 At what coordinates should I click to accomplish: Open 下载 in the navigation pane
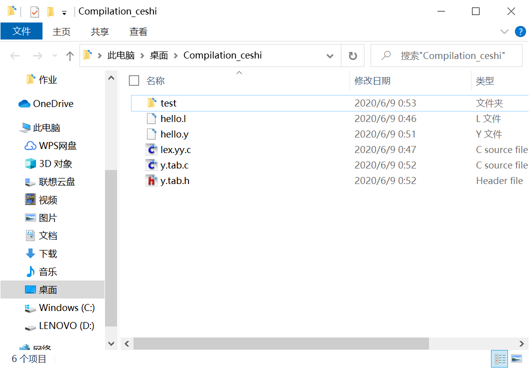pyautogui.click(x=41, y=253)
